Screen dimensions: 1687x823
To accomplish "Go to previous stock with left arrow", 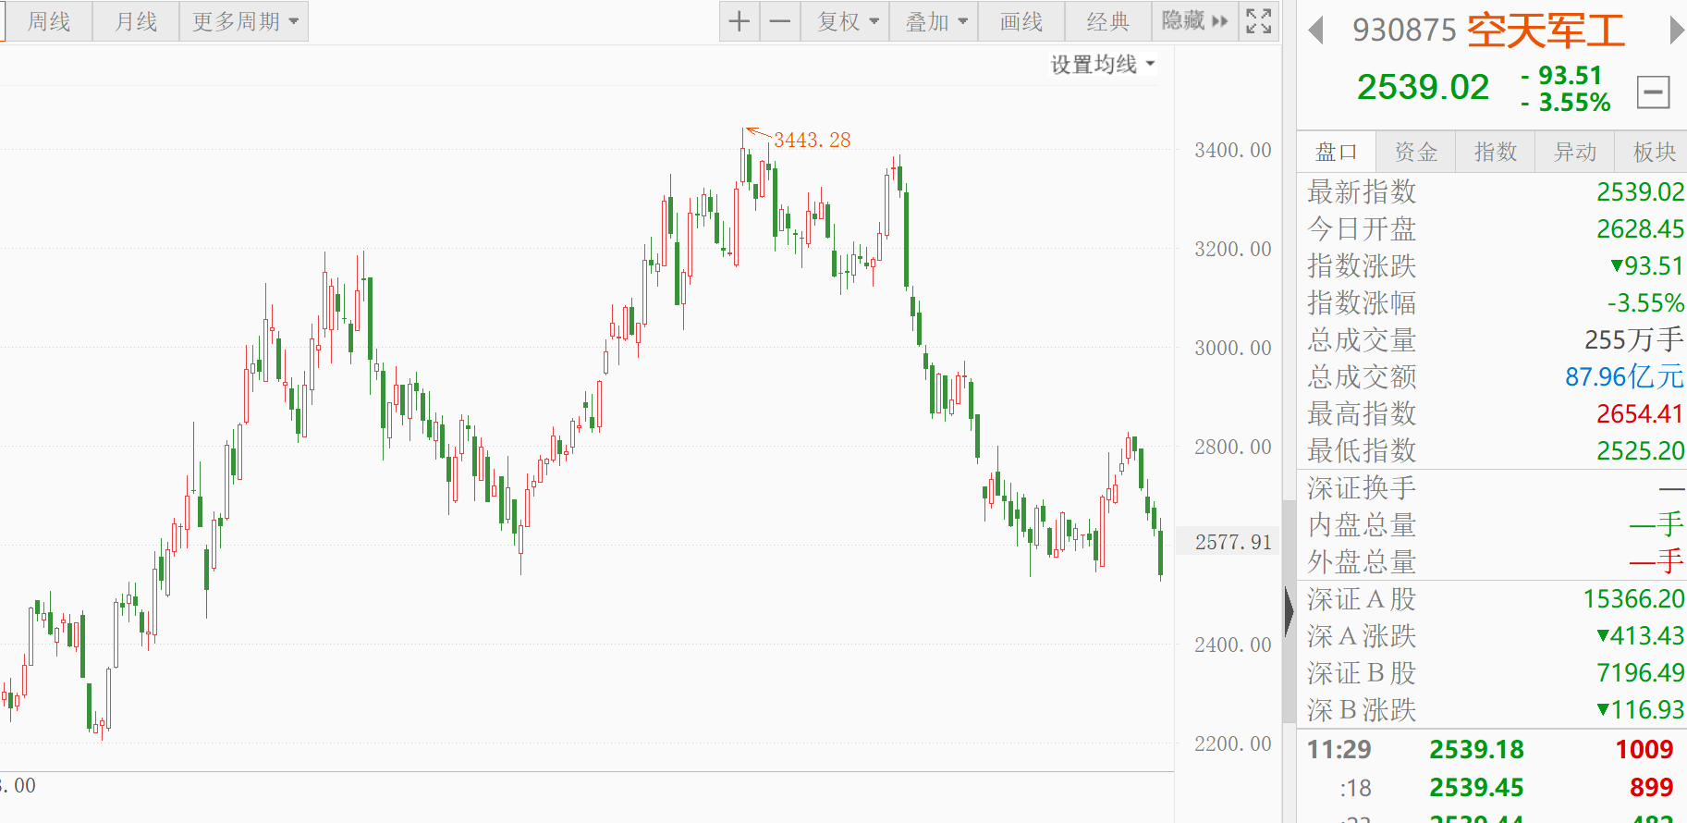I will [x=1316, y=31].
